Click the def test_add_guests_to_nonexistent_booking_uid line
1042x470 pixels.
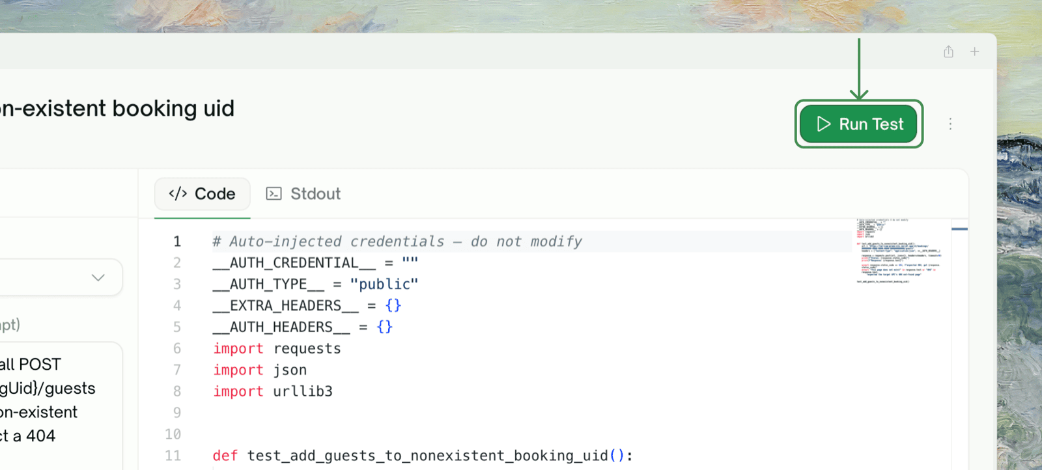423,456
